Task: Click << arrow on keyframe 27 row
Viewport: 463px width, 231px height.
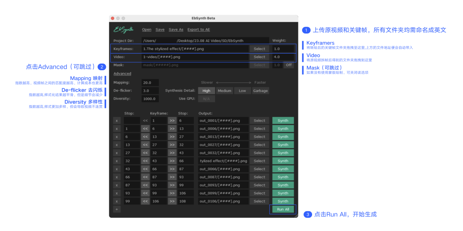Action: (145, 145)
